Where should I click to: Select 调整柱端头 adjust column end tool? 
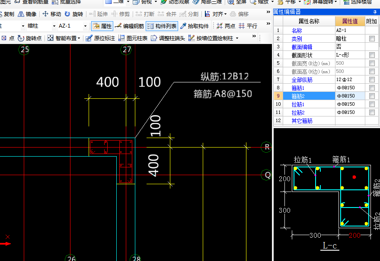pos(168,38)
